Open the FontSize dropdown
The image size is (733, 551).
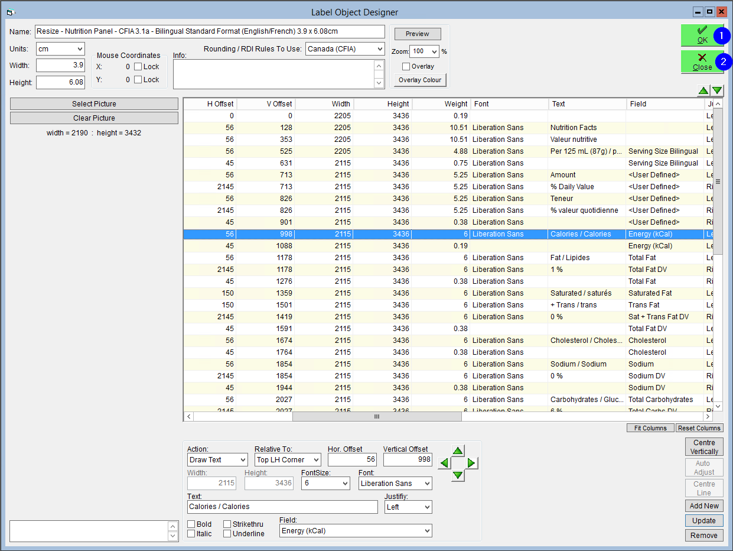325,484
